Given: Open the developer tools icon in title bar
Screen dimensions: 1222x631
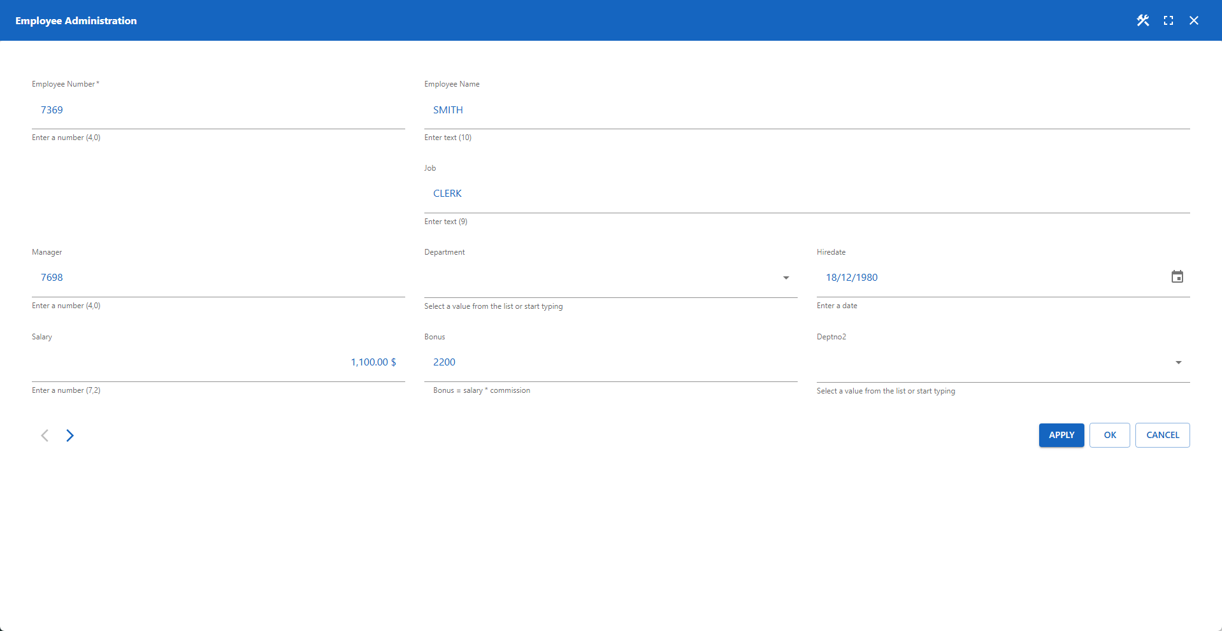Looking at the screenshot, I should 1142,20.
